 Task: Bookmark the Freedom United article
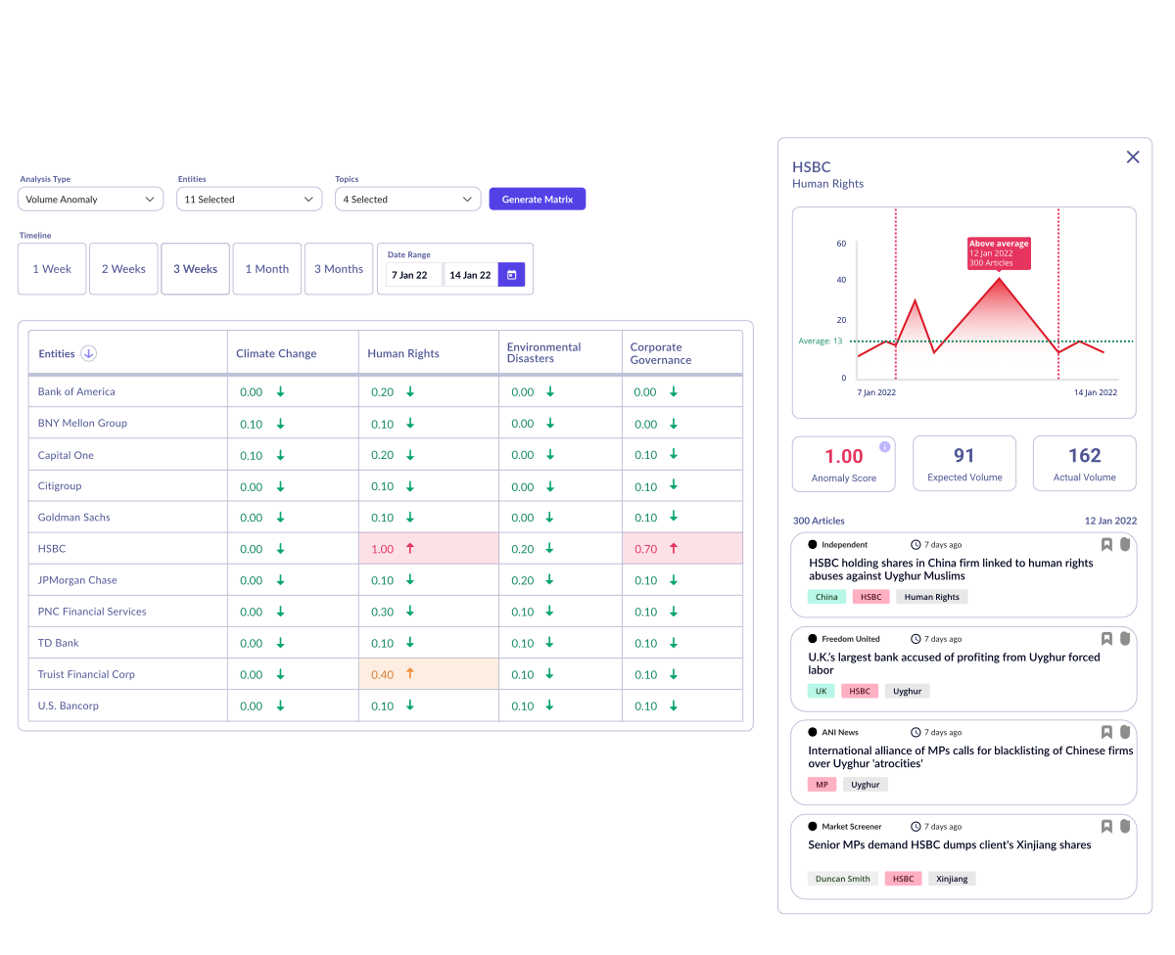click(1106, 638)
